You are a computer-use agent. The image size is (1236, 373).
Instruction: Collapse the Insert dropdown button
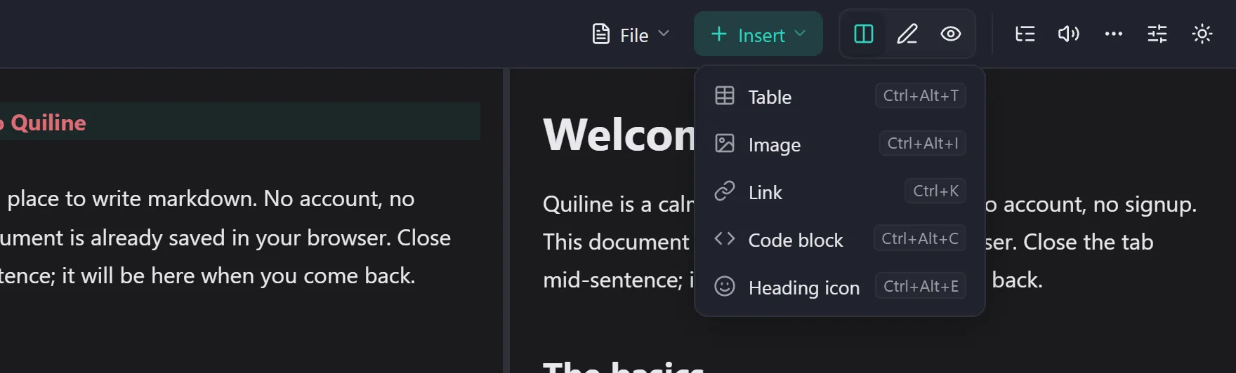(x=758, y=34)
